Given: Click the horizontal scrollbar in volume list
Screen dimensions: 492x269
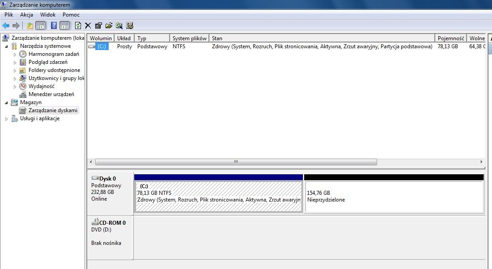Looking at the screenshot, I should [236, 162].
